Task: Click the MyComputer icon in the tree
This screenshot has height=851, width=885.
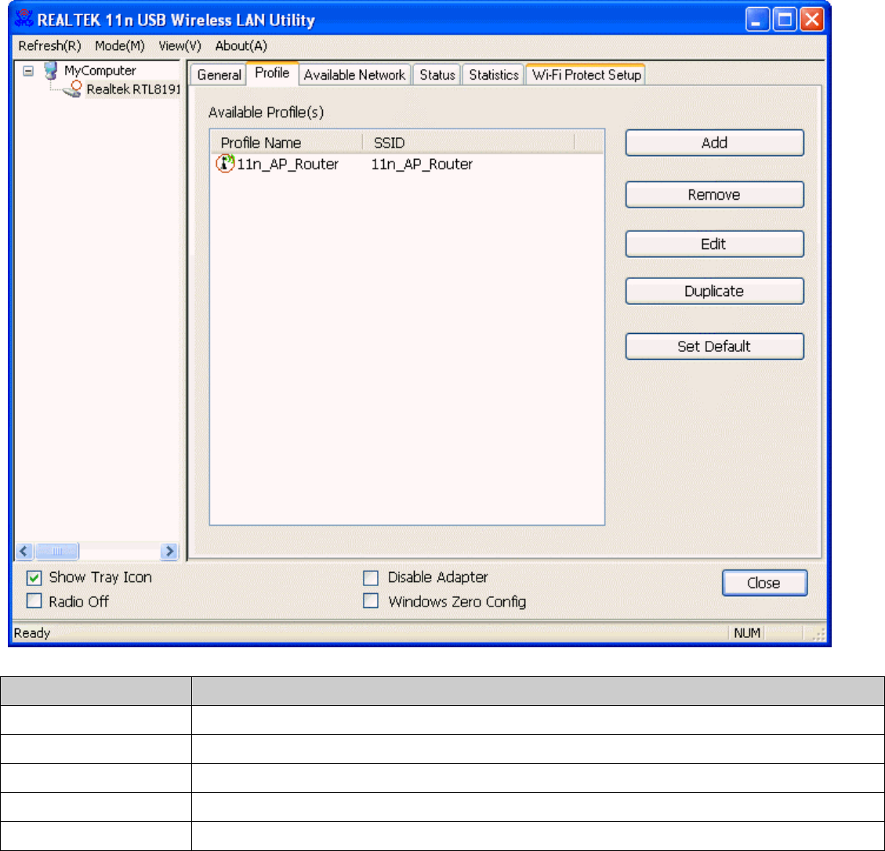Action: coord(52,71)
